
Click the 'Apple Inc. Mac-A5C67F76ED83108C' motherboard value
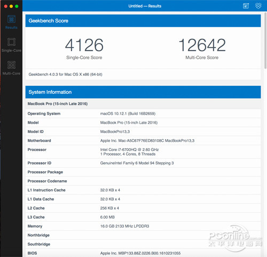[147, 141]
